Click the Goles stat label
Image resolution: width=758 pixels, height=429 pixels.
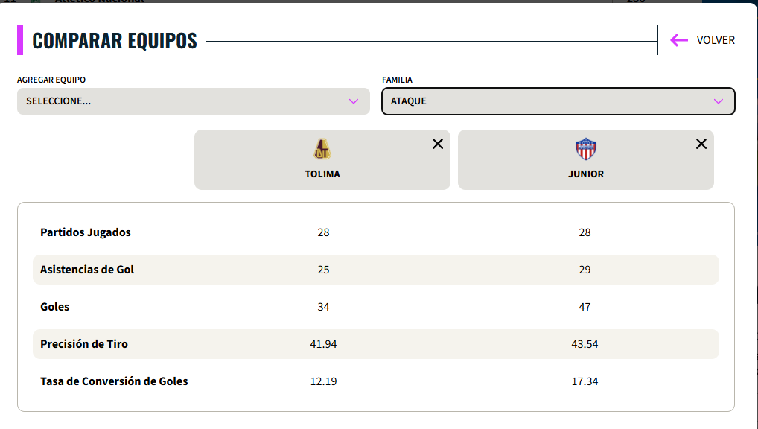point(55,307)
